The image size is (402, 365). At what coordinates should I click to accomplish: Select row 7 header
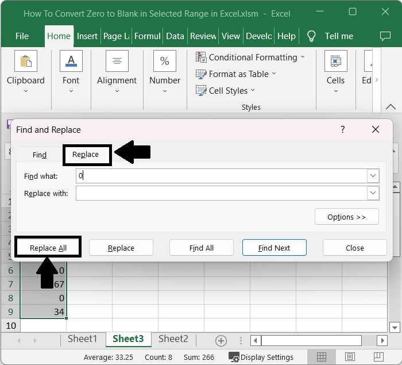11,284
